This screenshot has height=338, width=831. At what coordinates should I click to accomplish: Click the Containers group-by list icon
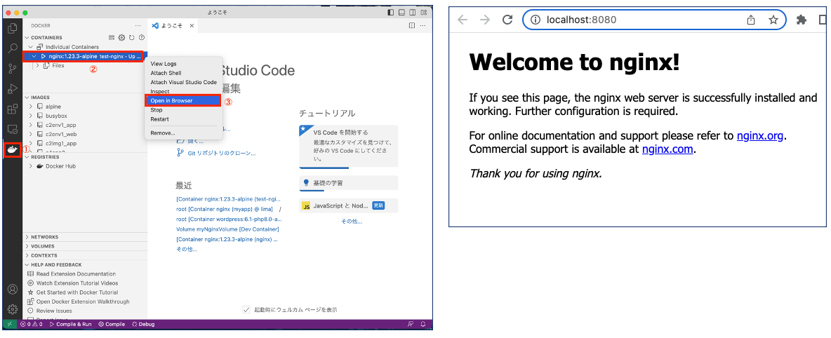pos(112,38)
